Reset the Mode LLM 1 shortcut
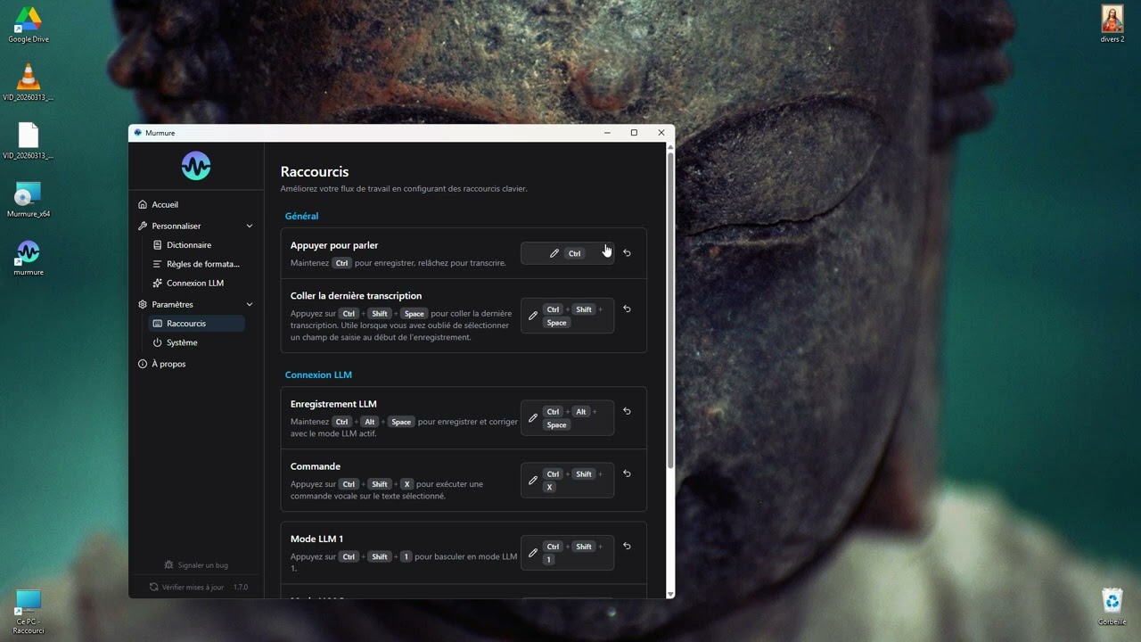Screen dimensions: 1141x642 (627, 547)
